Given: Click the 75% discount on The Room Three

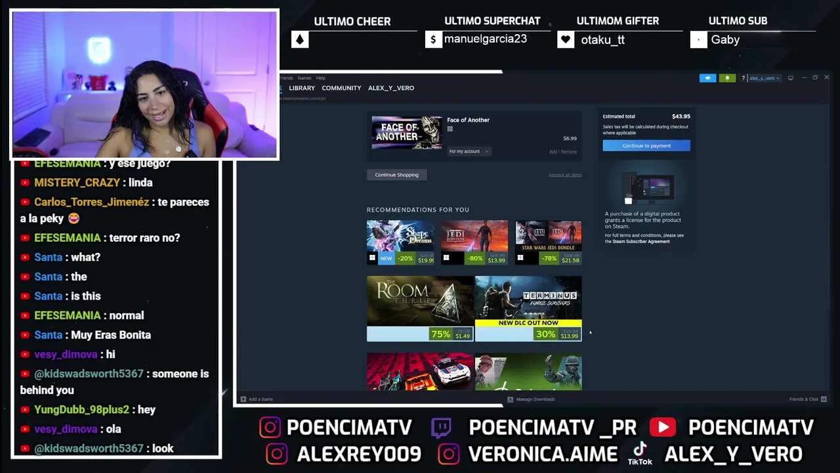Looking at the screenshot, I should pos(441,335).
